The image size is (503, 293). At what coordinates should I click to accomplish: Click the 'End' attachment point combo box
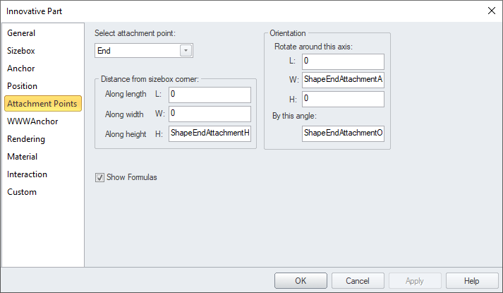(x=144, y=51)
